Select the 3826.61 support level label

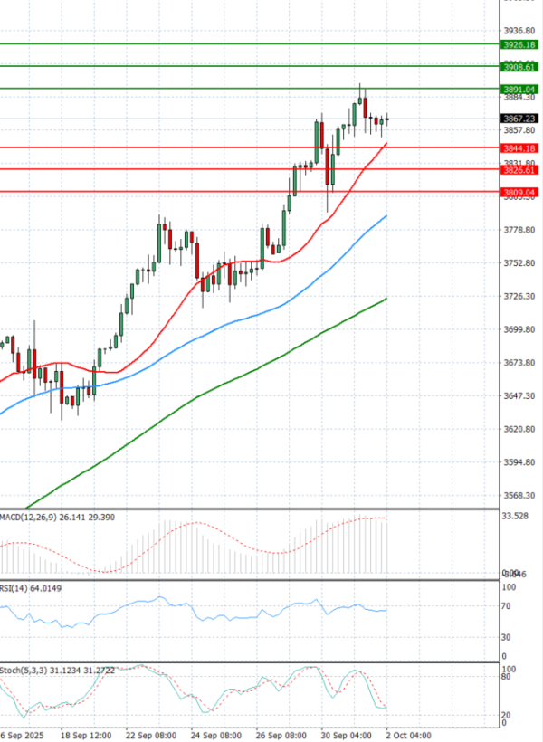tap(519, 170)
